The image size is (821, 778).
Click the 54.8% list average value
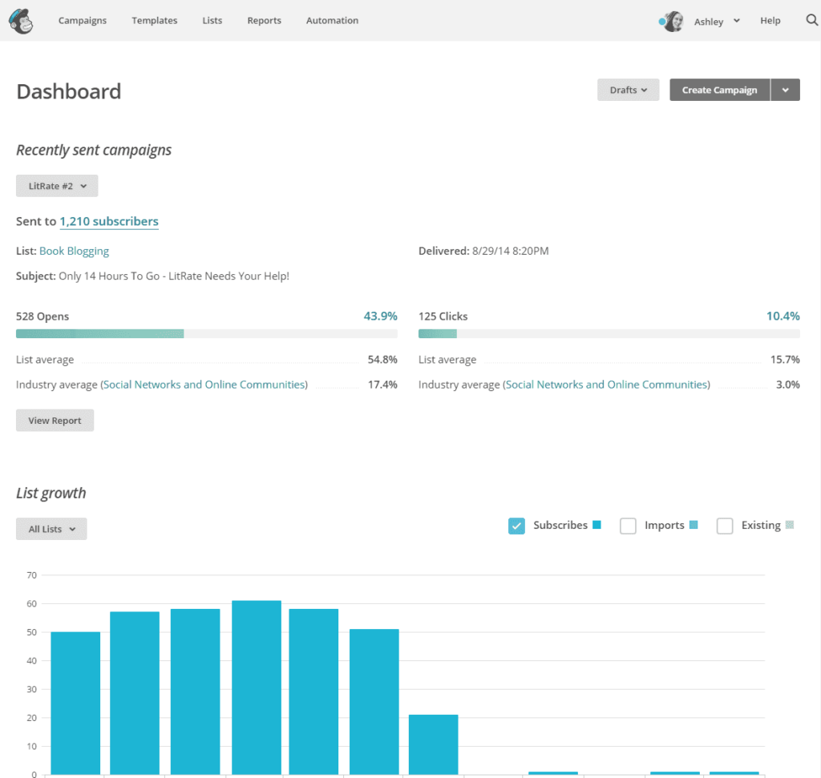tap(382, 360)
